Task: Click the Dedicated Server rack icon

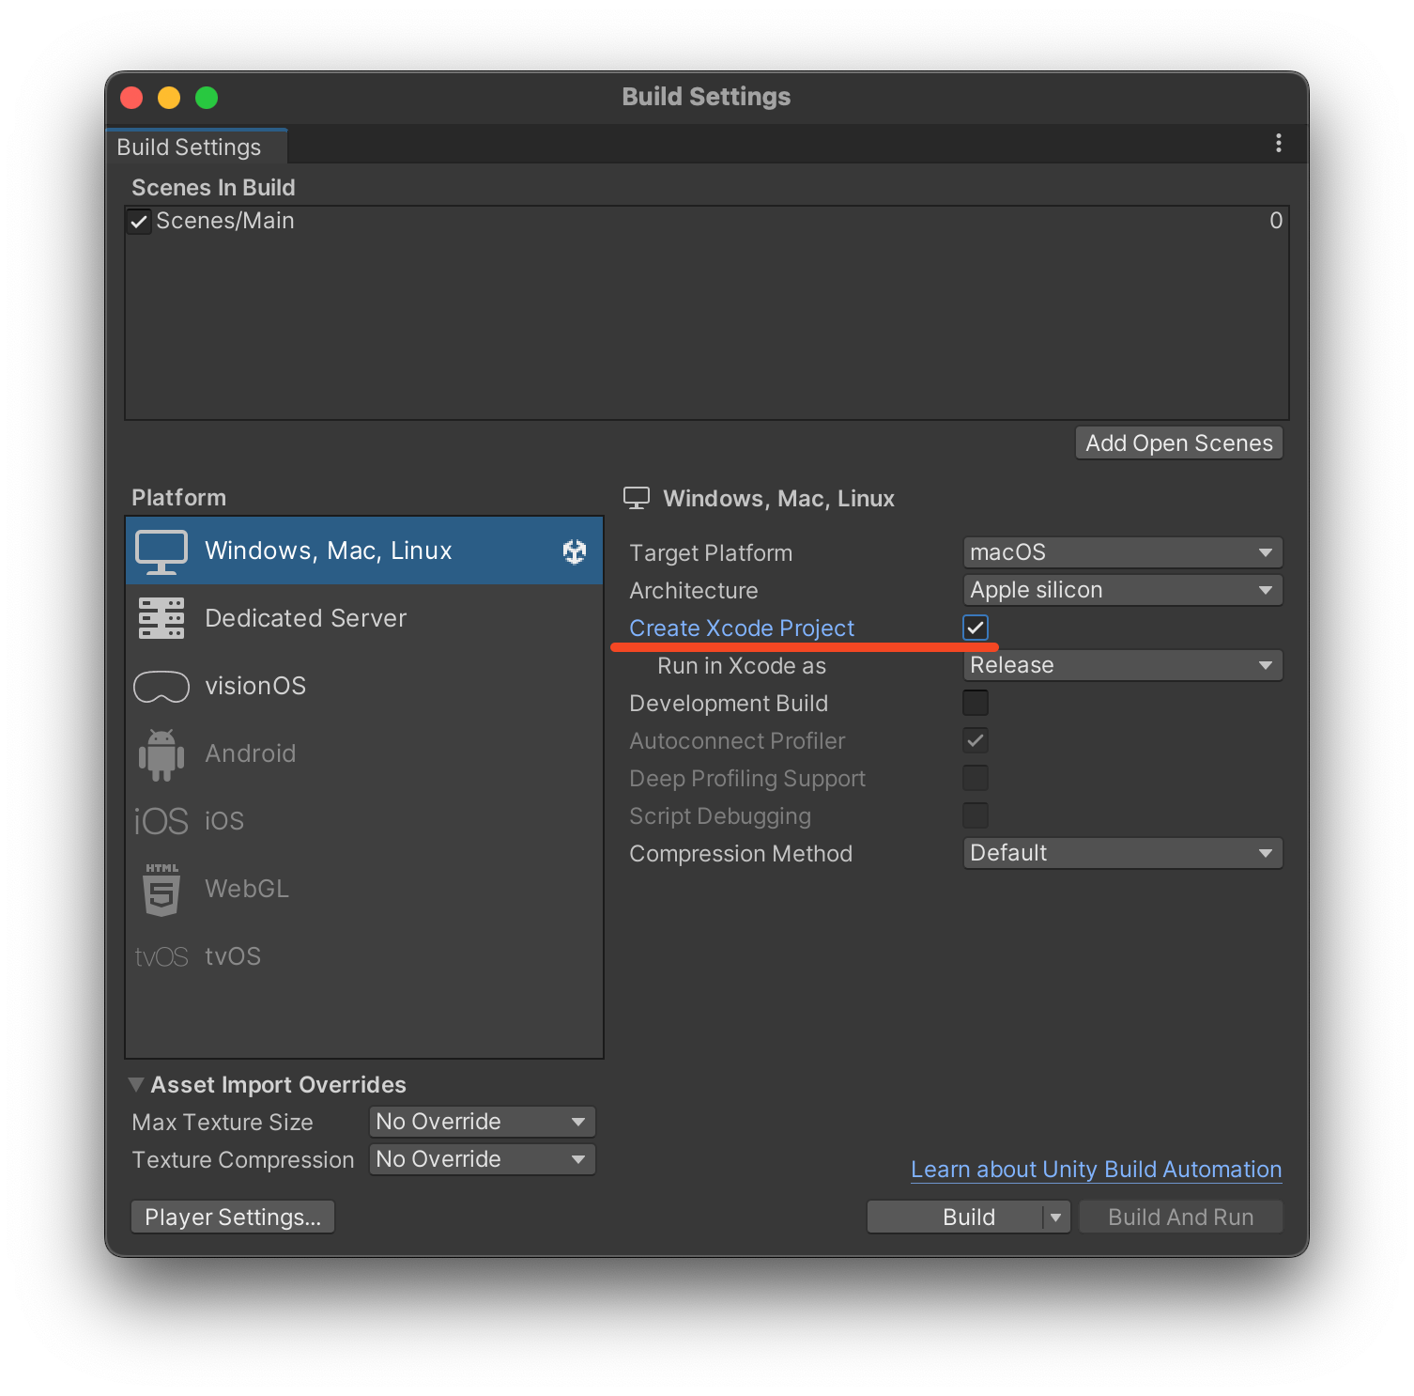Action: (x=161, y=618)
